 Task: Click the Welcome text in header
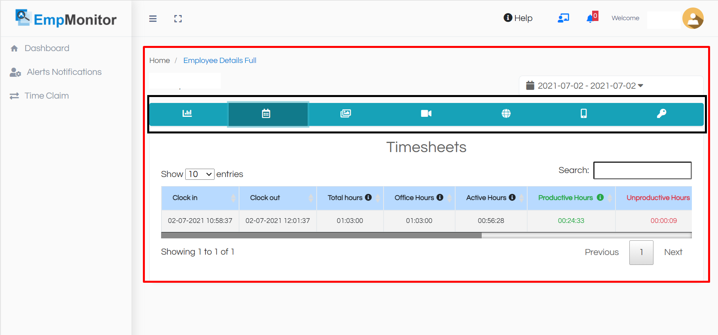click(x=625, y=18)
